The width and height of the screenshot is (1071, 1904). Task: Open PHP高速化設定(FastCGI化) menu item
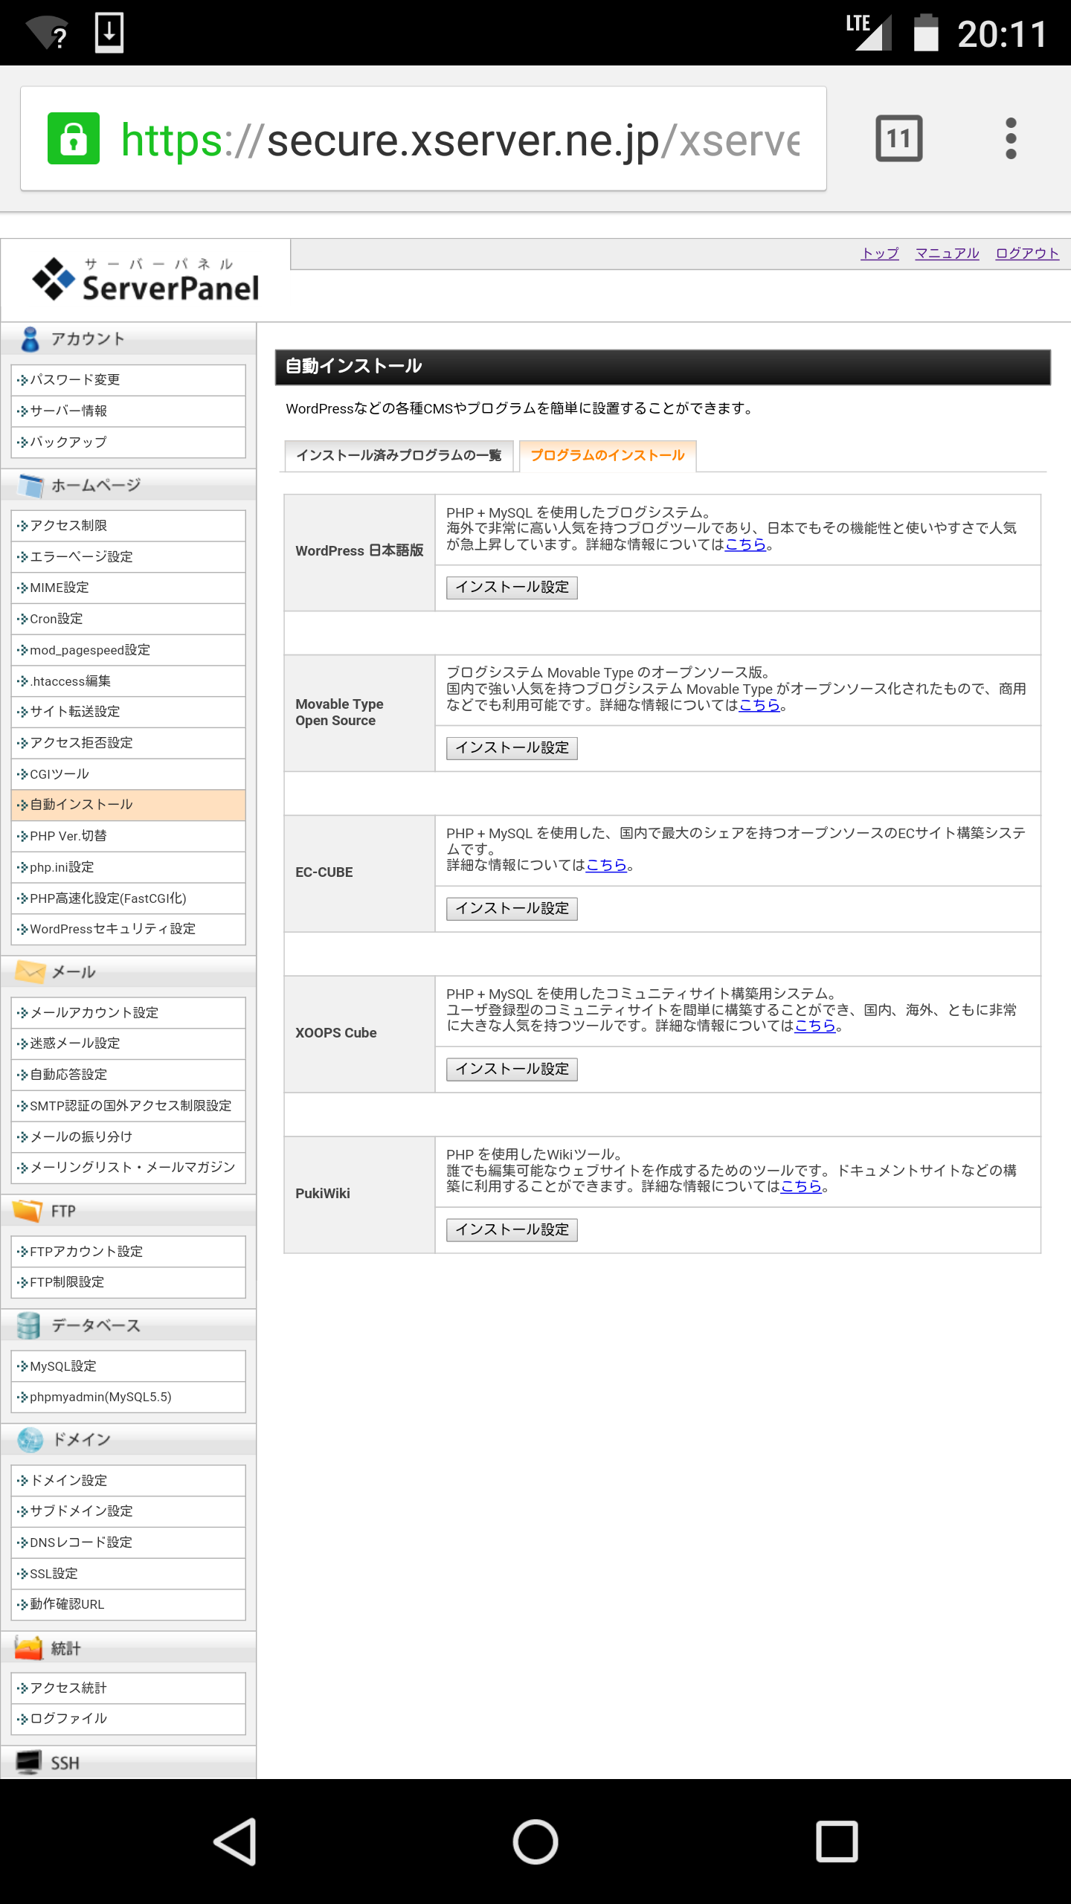(129, 898)
